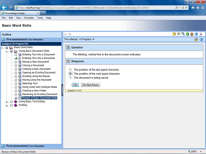Click the purple book icon of Using Basic Text Editing

[x=16, y=102]
